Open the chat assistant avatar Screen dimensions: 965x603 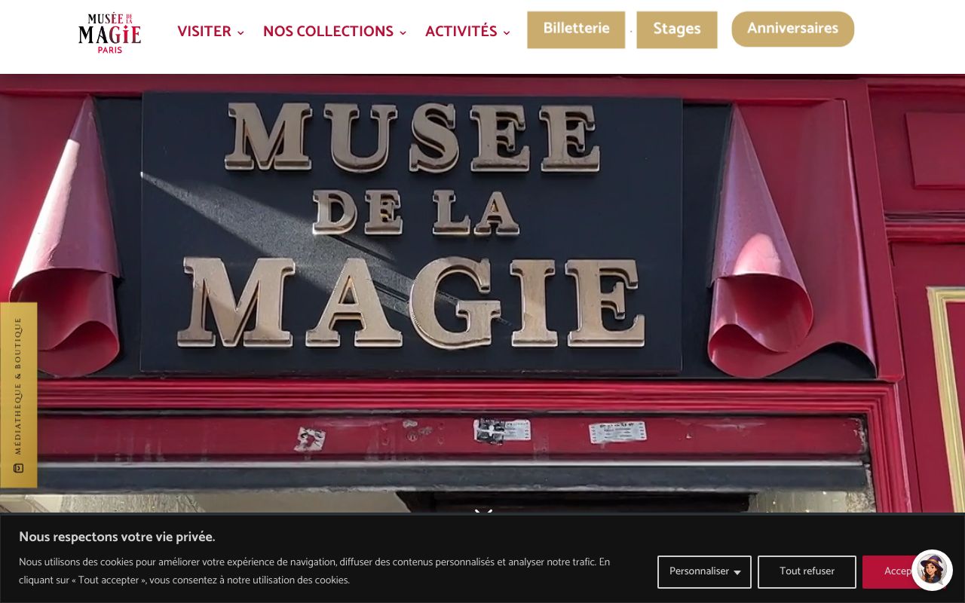point(932,570)
